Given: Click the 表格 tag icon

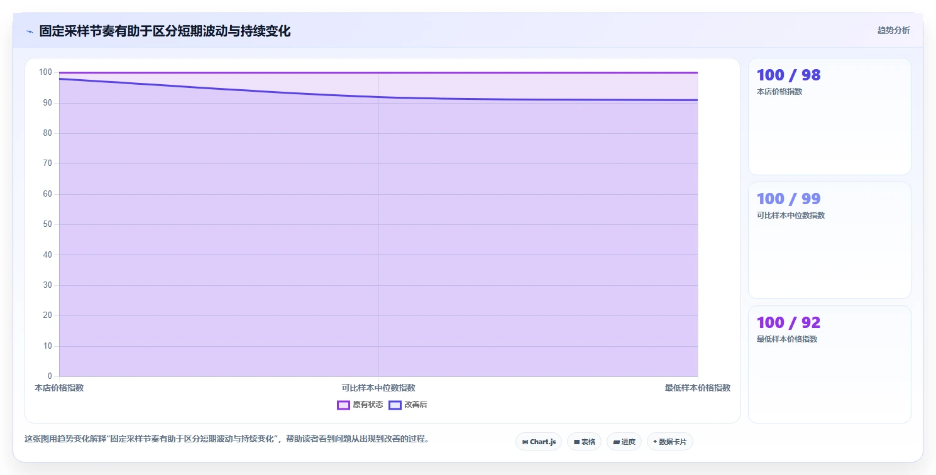Looking at the screenshot, I should (576, 442).
